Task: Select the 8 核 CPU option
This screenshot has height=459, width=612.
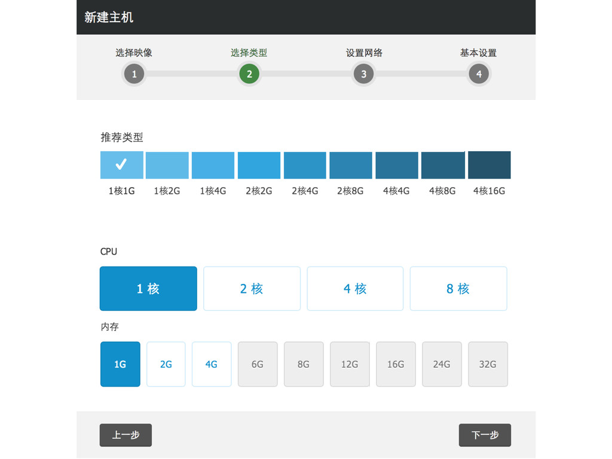Action: pos(458,289)
